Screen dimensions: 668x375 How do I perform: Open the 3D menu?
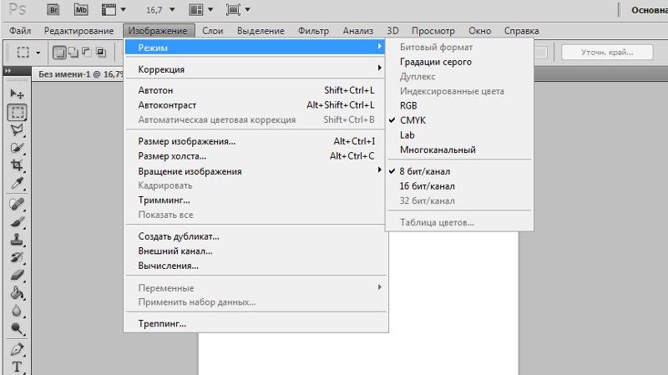392,31
